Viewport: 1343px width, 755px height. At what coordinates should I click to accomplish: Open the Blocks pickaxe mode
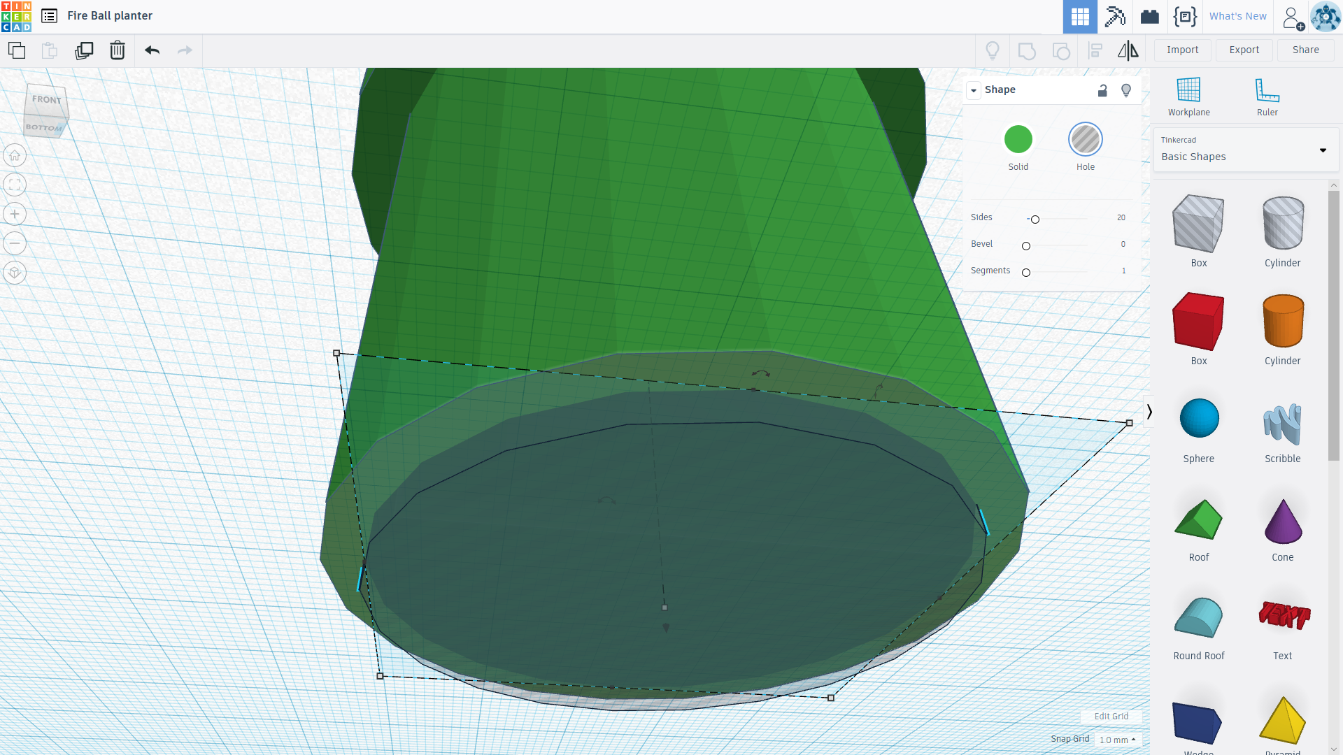[x=1115, y=17]
